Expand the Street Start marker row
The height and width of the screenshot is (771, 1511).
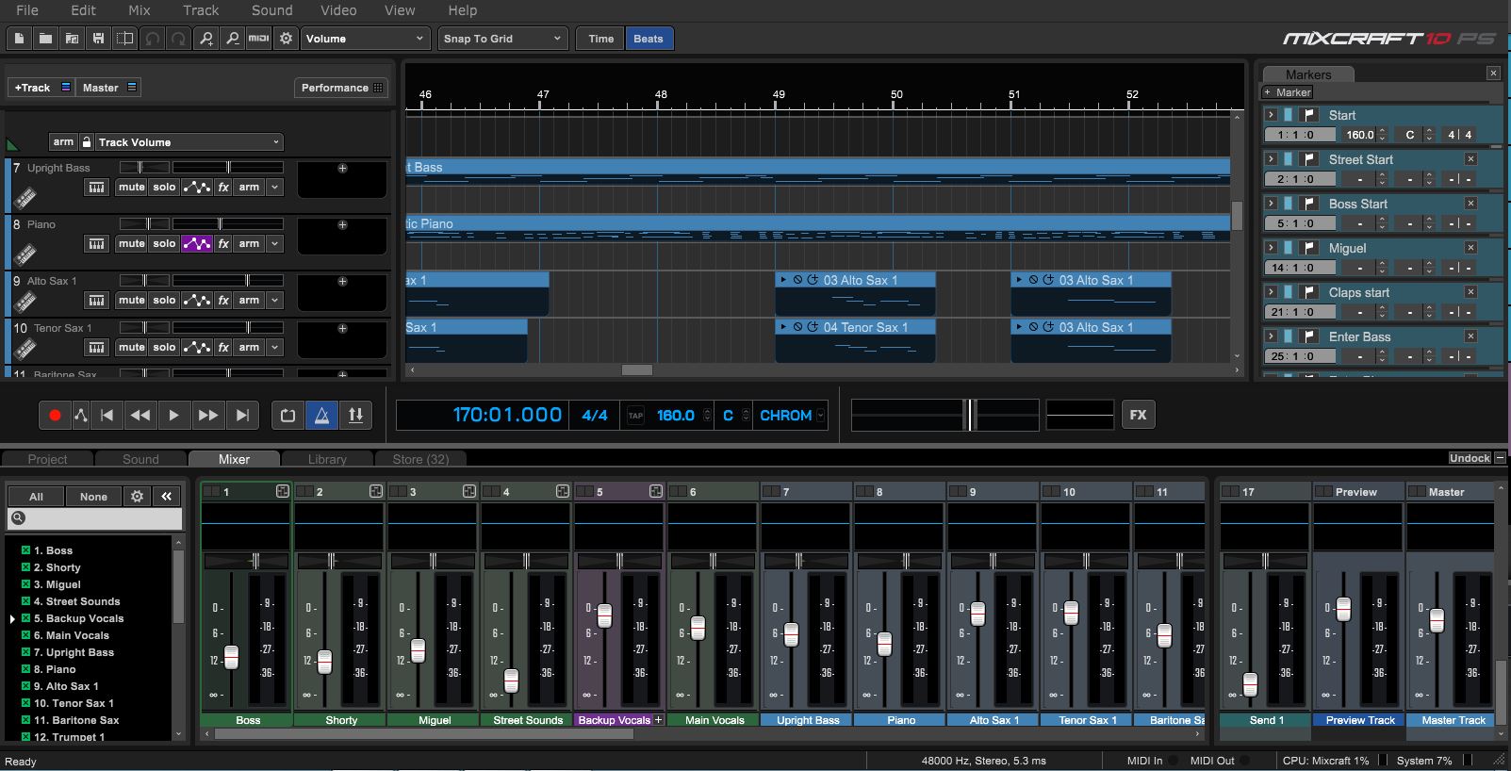[1271, 159]
